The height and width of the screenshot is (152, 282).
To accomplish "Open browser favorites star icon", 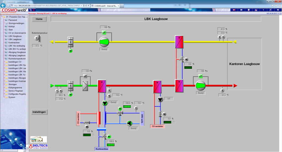I will tap(276, 6).
